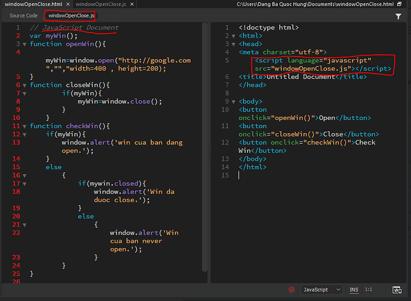
Task: Click the 'if(mywin.closed){' code line
Action: pyautogui.click(x=112, y=184)
